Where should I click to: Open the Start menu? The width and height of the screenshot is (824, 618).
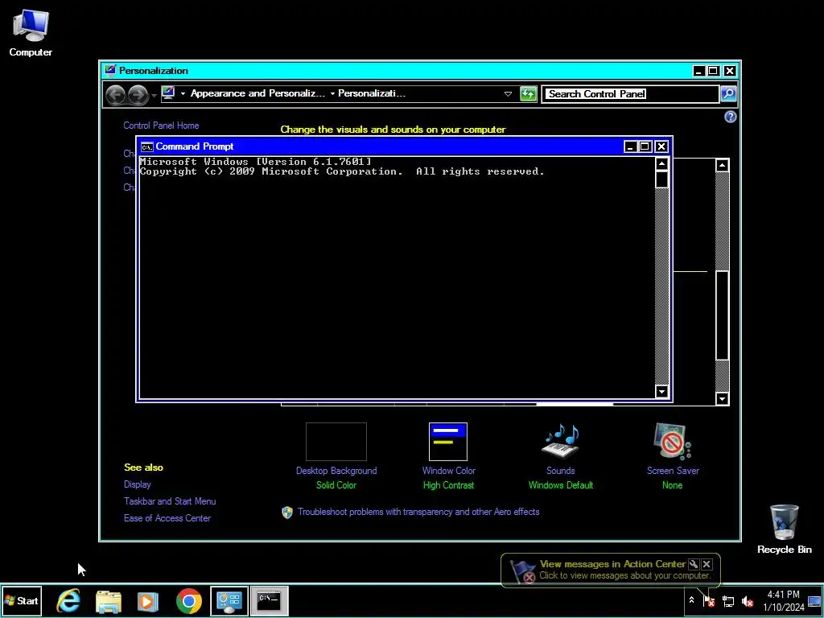point(21,600)
